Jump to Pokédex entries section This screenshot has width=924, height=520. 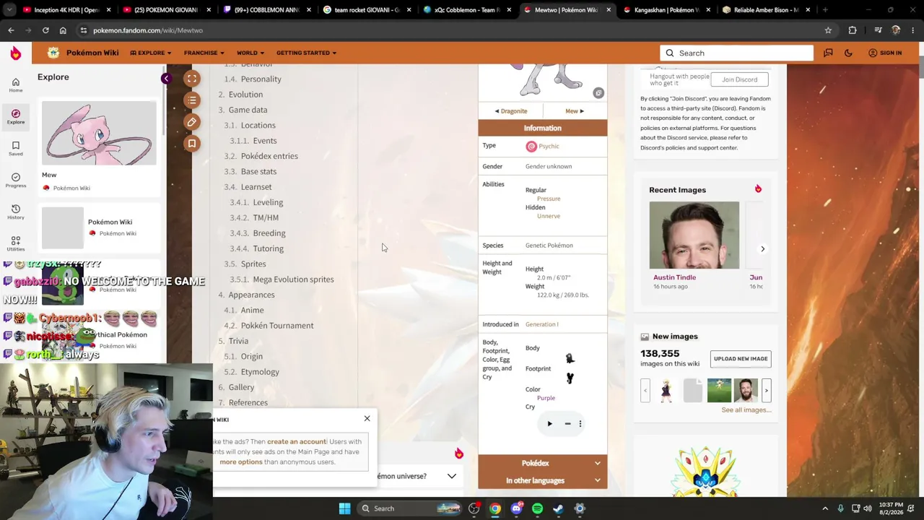coord(269,156)
